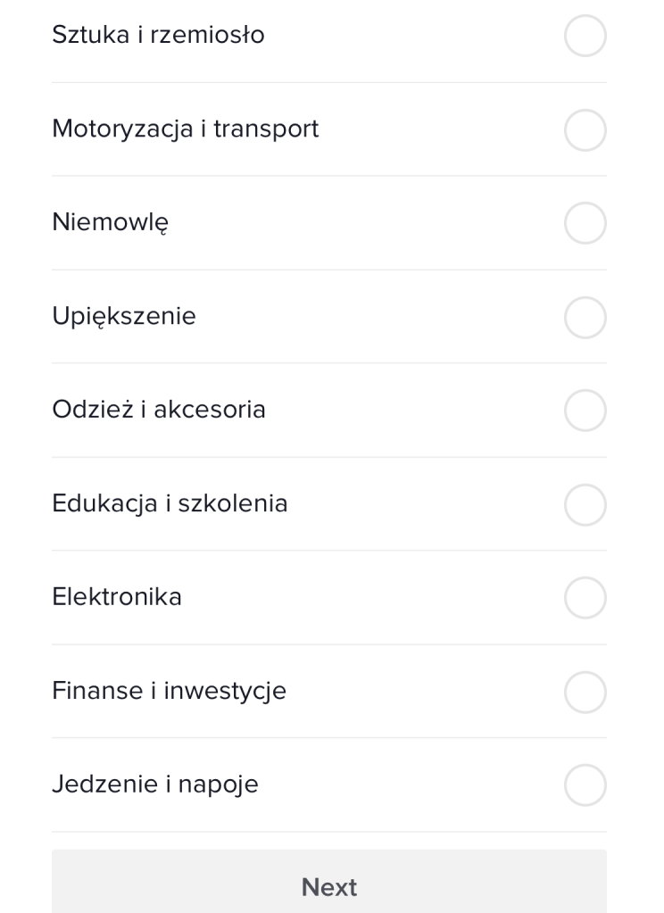
Task: Select the Sztuka i rzemiosło radio button
Action: [585, 37]
